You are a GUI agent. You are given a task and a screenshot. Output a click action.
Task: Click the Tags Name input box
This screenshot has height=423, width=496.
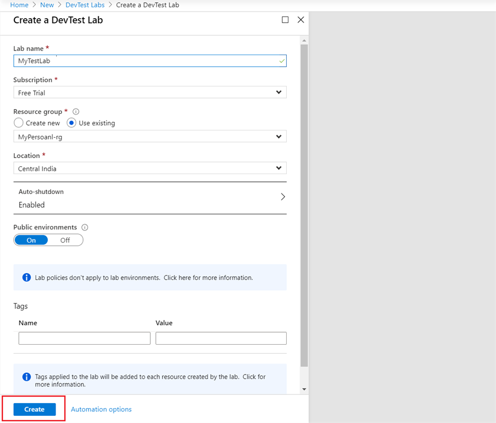pyautogui.click(x=84, y=338)
